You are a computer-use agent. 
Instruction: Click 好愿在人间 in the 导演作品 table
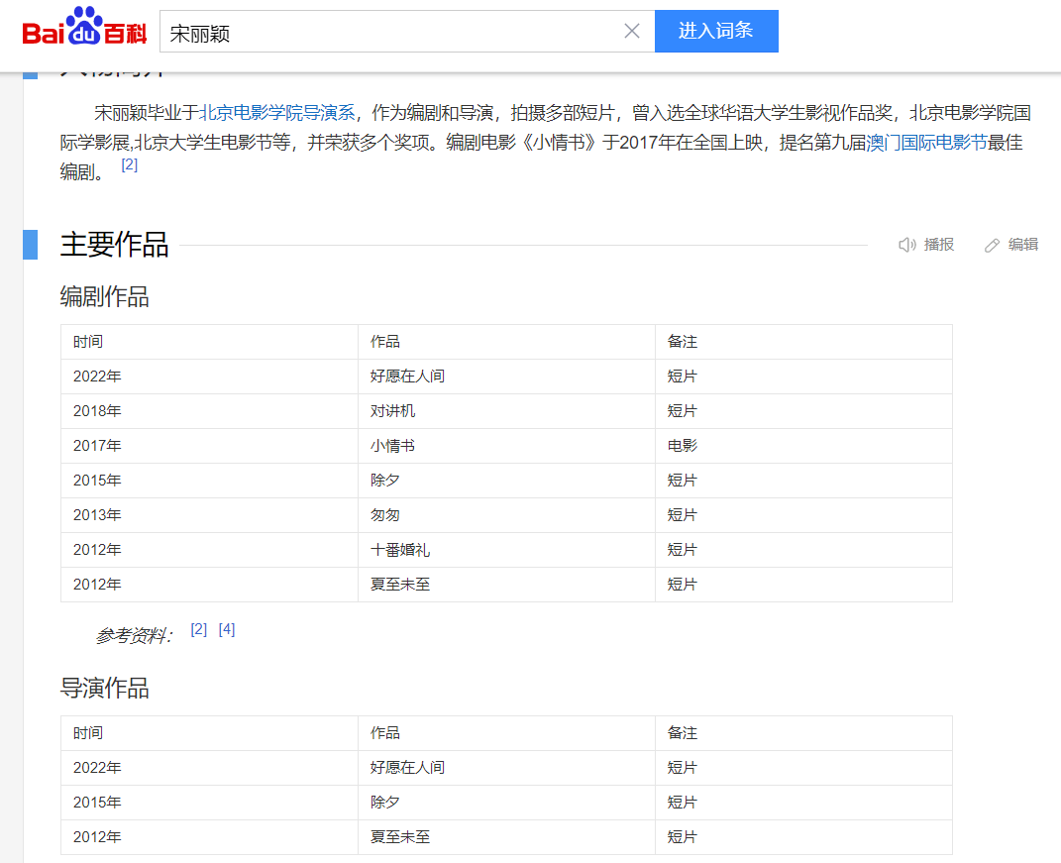[407, 768]
